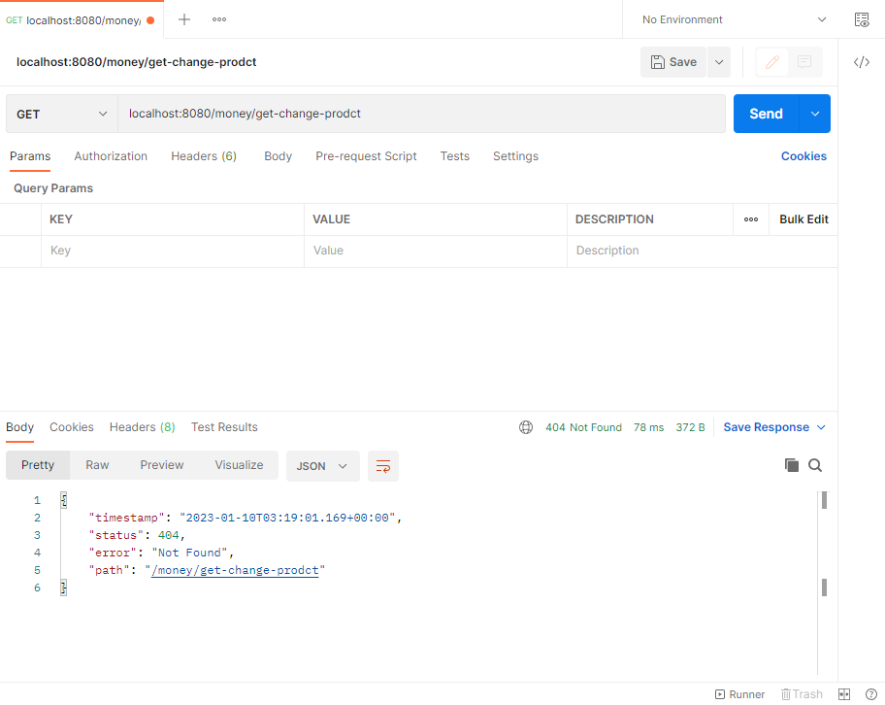Click the Query Params heading

pos(53,188)
